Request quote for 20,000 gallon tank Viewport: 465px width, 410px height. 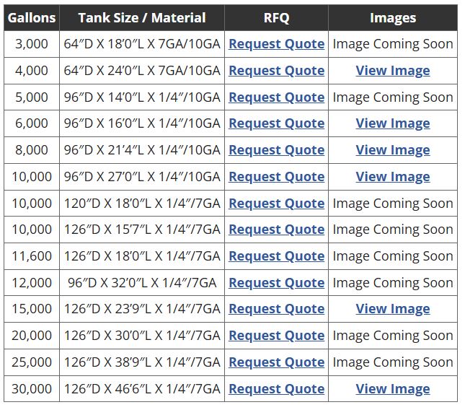276,336
